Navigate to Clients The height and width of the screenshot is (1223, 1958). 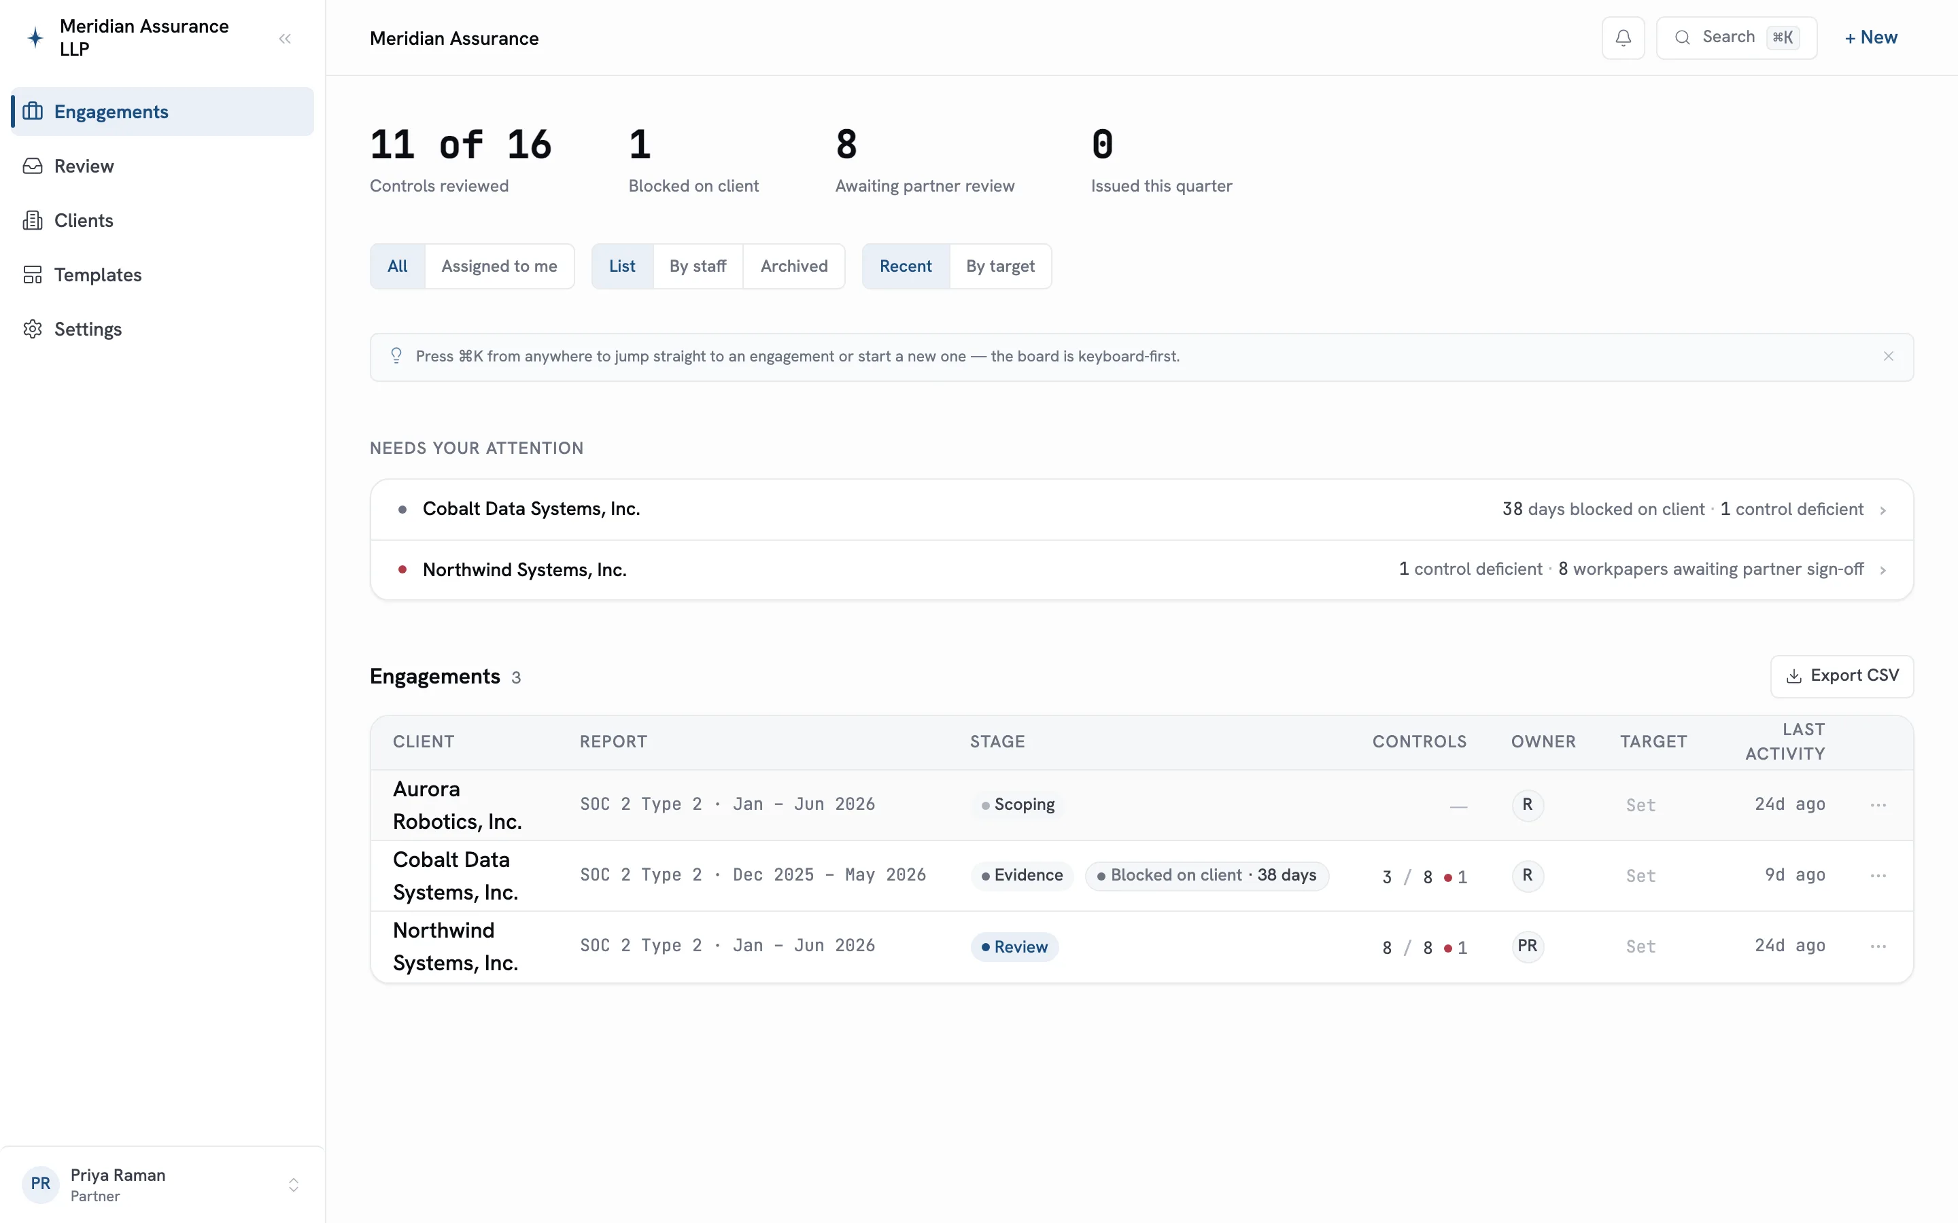coord(162,220)
